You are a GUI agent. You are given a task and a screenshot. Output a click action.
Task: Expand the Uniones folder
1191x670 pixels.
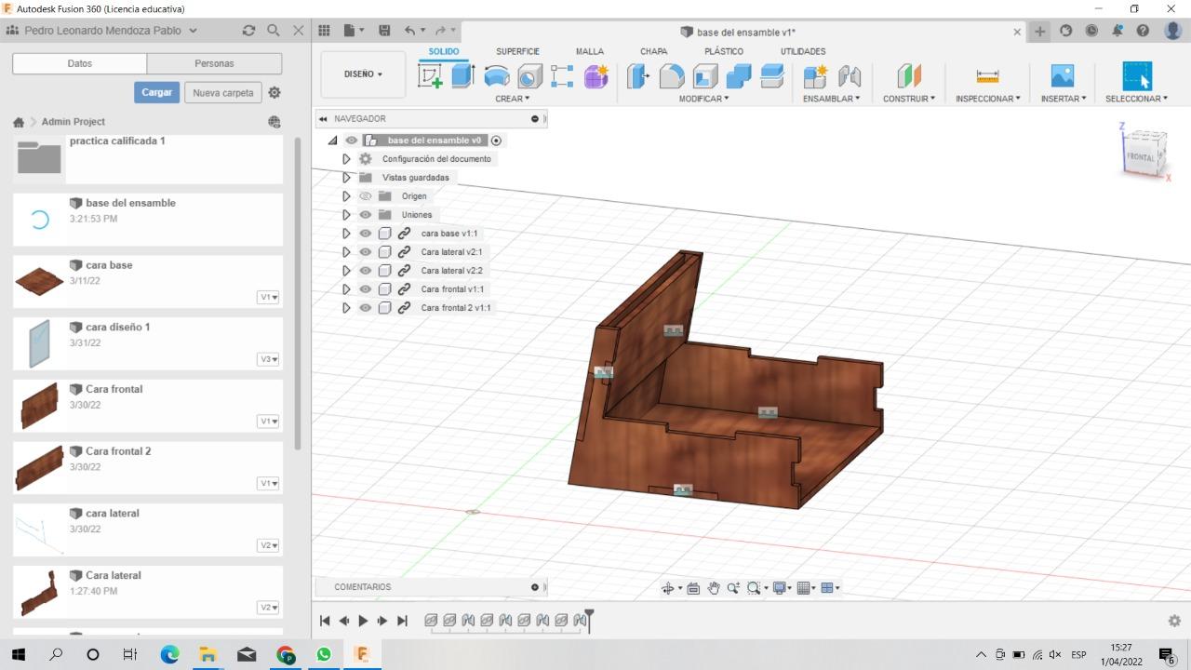click(346, 215)
